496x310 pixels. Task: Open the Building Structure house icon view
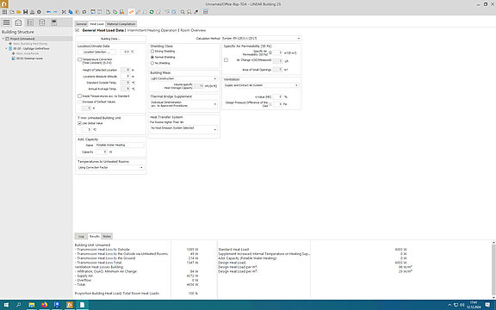pyautogui.click(x=18, y=22)
